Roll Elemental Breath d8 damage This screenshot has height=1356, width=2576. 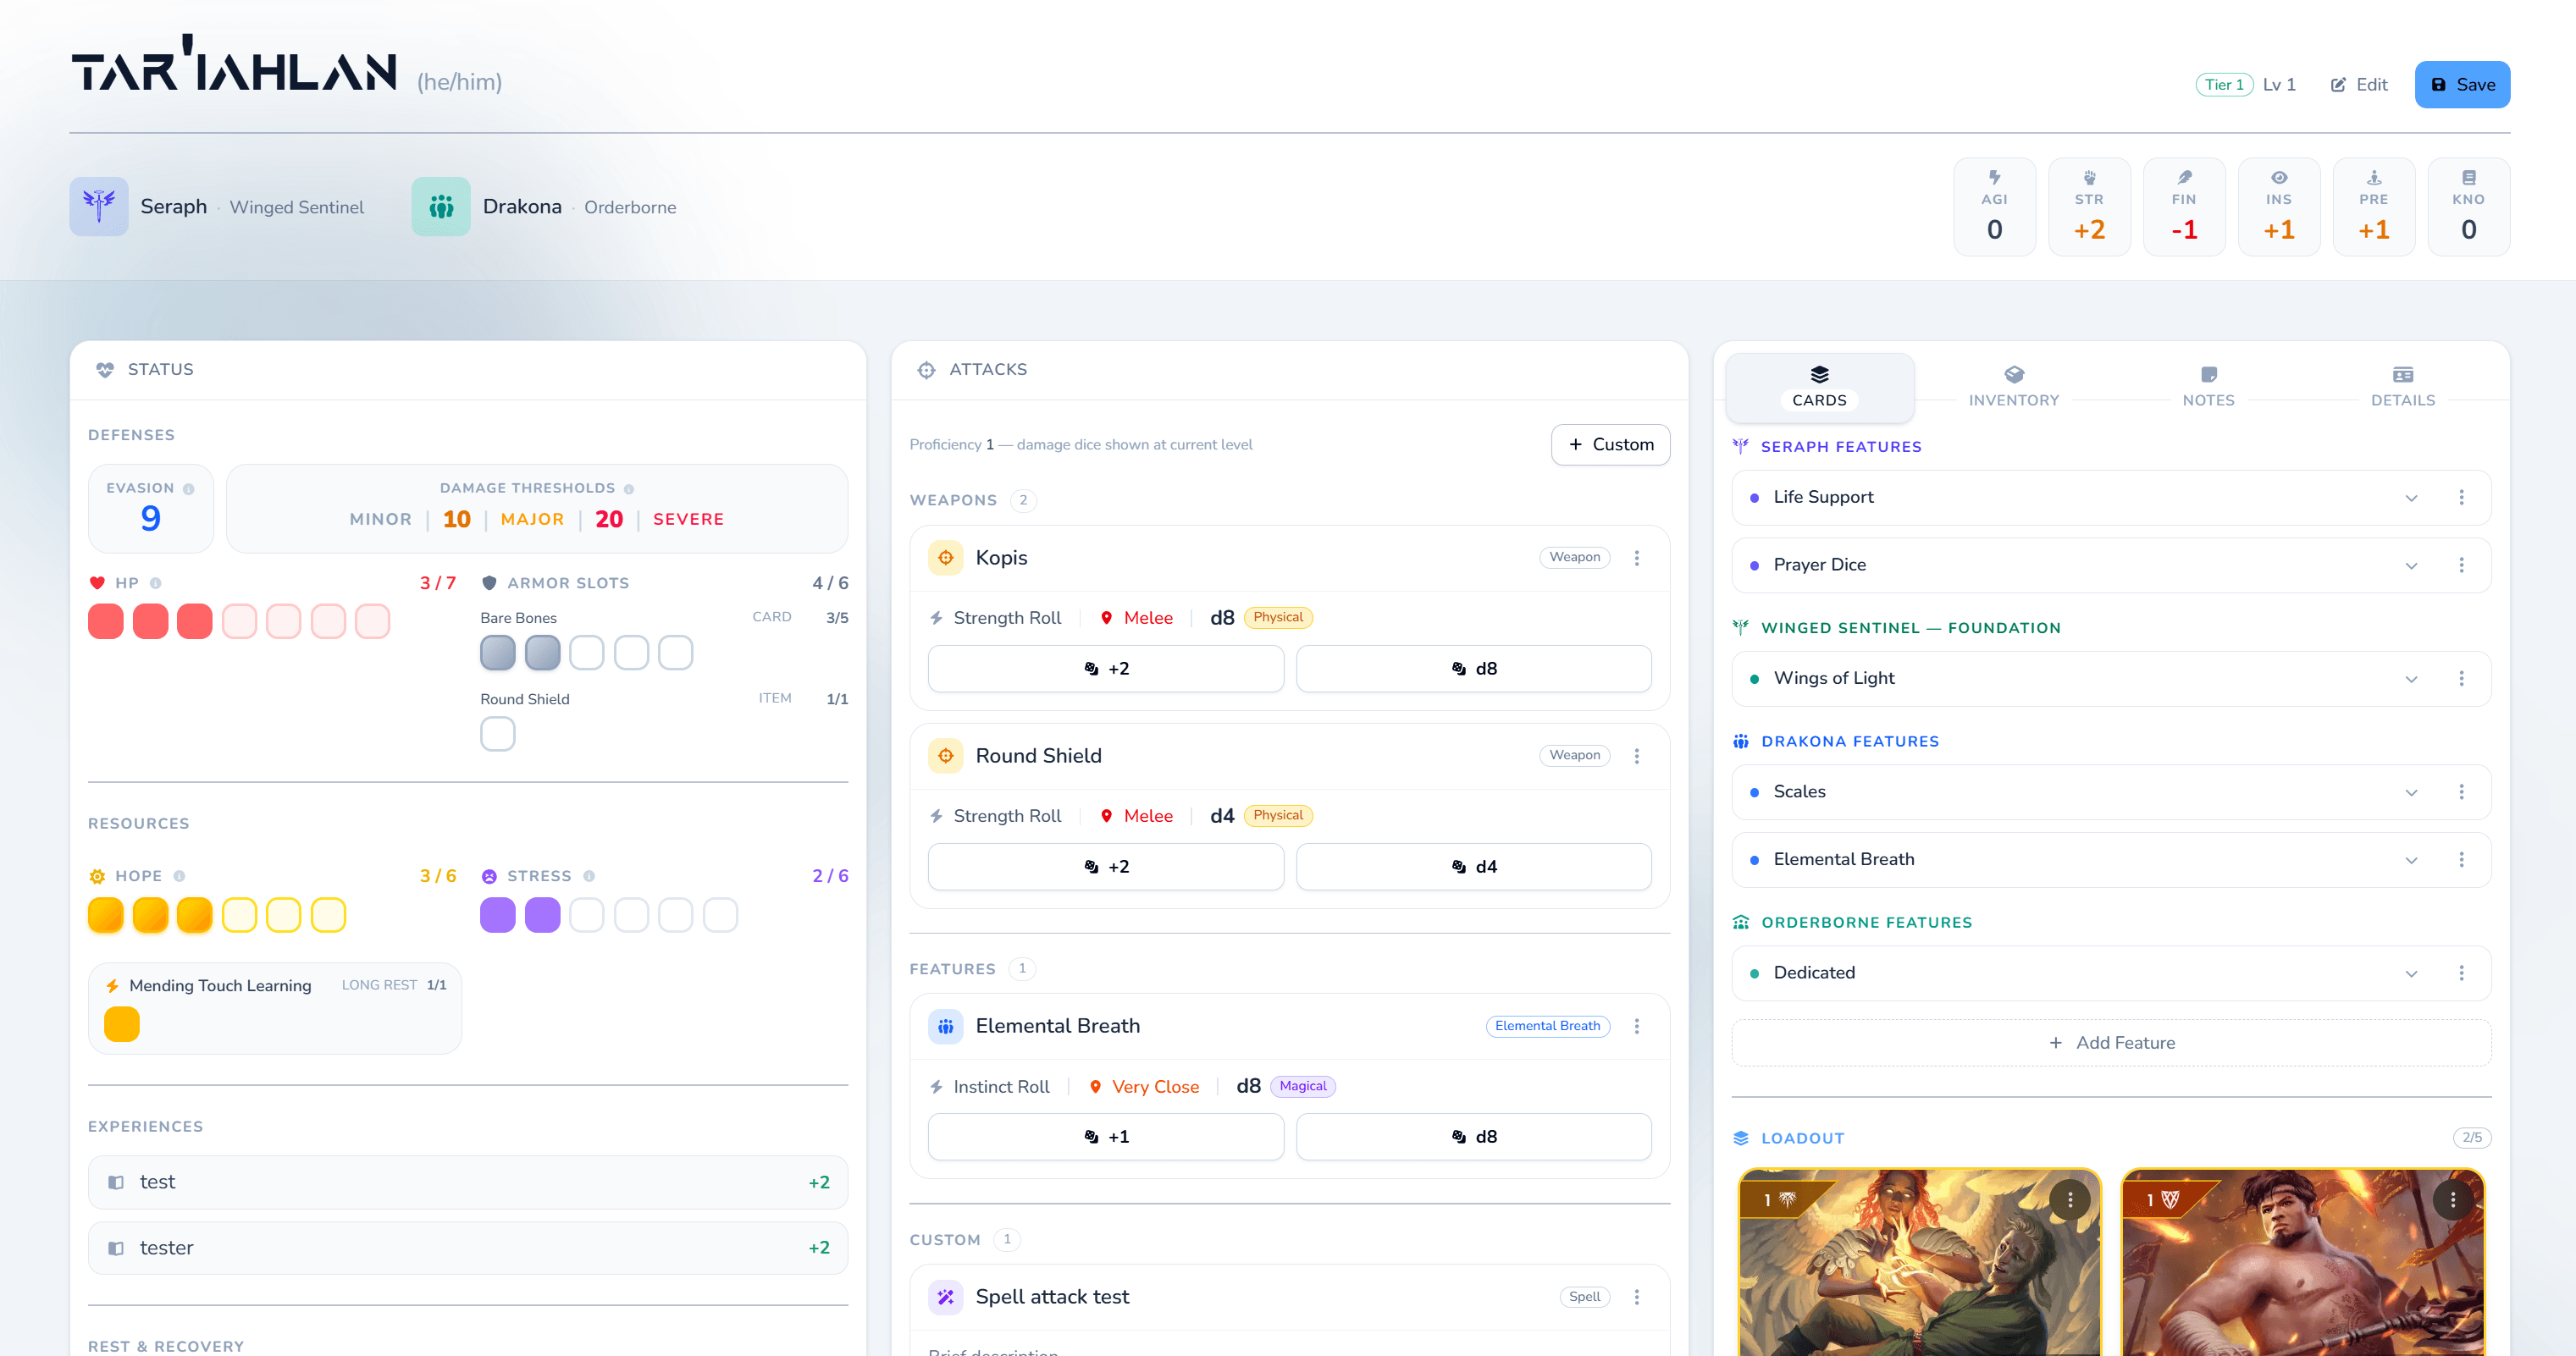1473,1137
